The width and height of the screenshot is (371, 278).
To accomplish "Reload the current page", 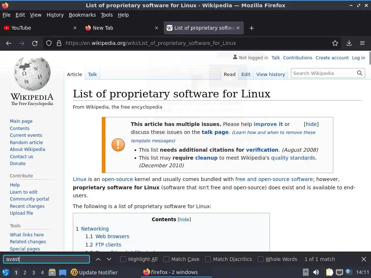I will (x=35, y=43).
